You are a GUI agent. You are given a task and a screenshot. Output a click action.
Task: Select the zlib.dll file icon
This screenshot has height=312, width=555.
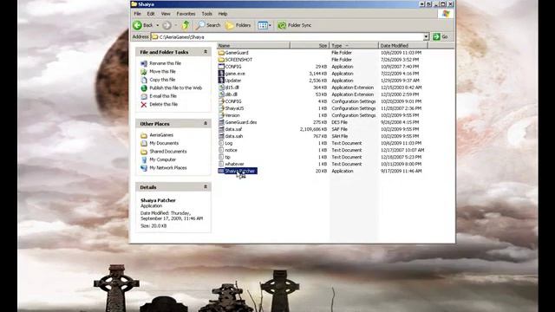click(221, 94)
